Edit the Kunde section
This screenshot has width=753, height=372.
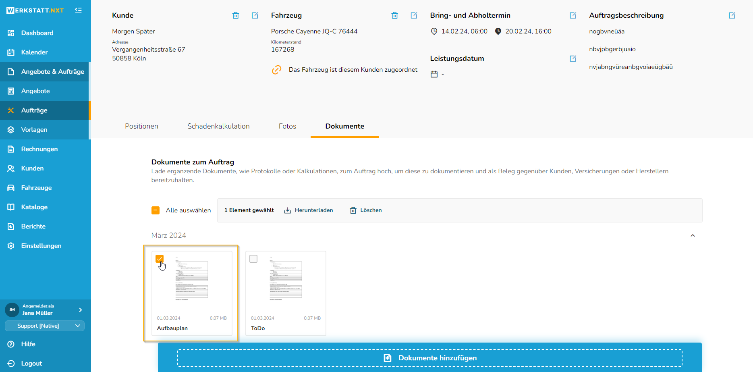[x=255, y=15]
